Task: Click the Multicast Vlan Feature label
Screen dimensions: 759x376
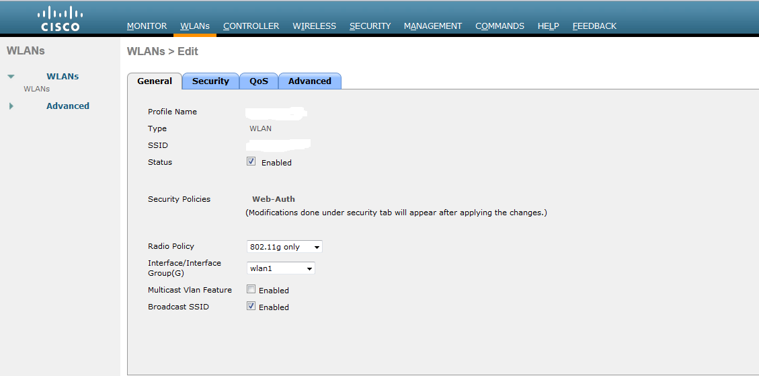Action: click(x=190, y=290)
